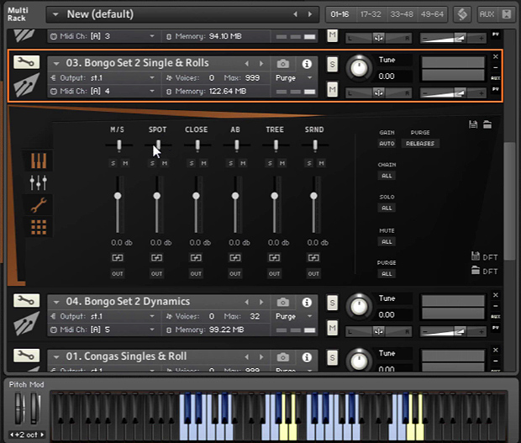Switch to instrument page 33-48

(402, 14)
